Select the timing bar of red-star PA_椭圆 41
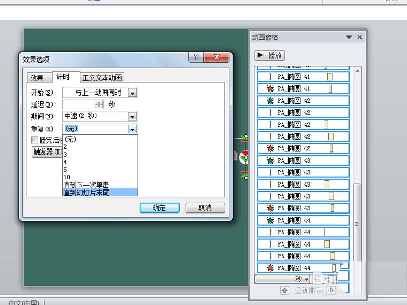The image size is (407, 305). coord(330,88)
